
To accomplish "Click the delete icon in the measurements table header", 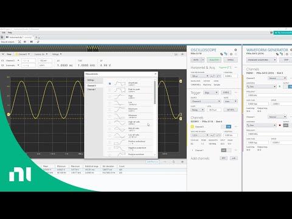I will coord(173,162).
